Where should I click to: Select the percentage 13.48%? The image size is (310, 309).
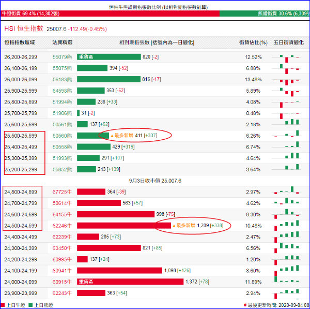click(253, 80)
